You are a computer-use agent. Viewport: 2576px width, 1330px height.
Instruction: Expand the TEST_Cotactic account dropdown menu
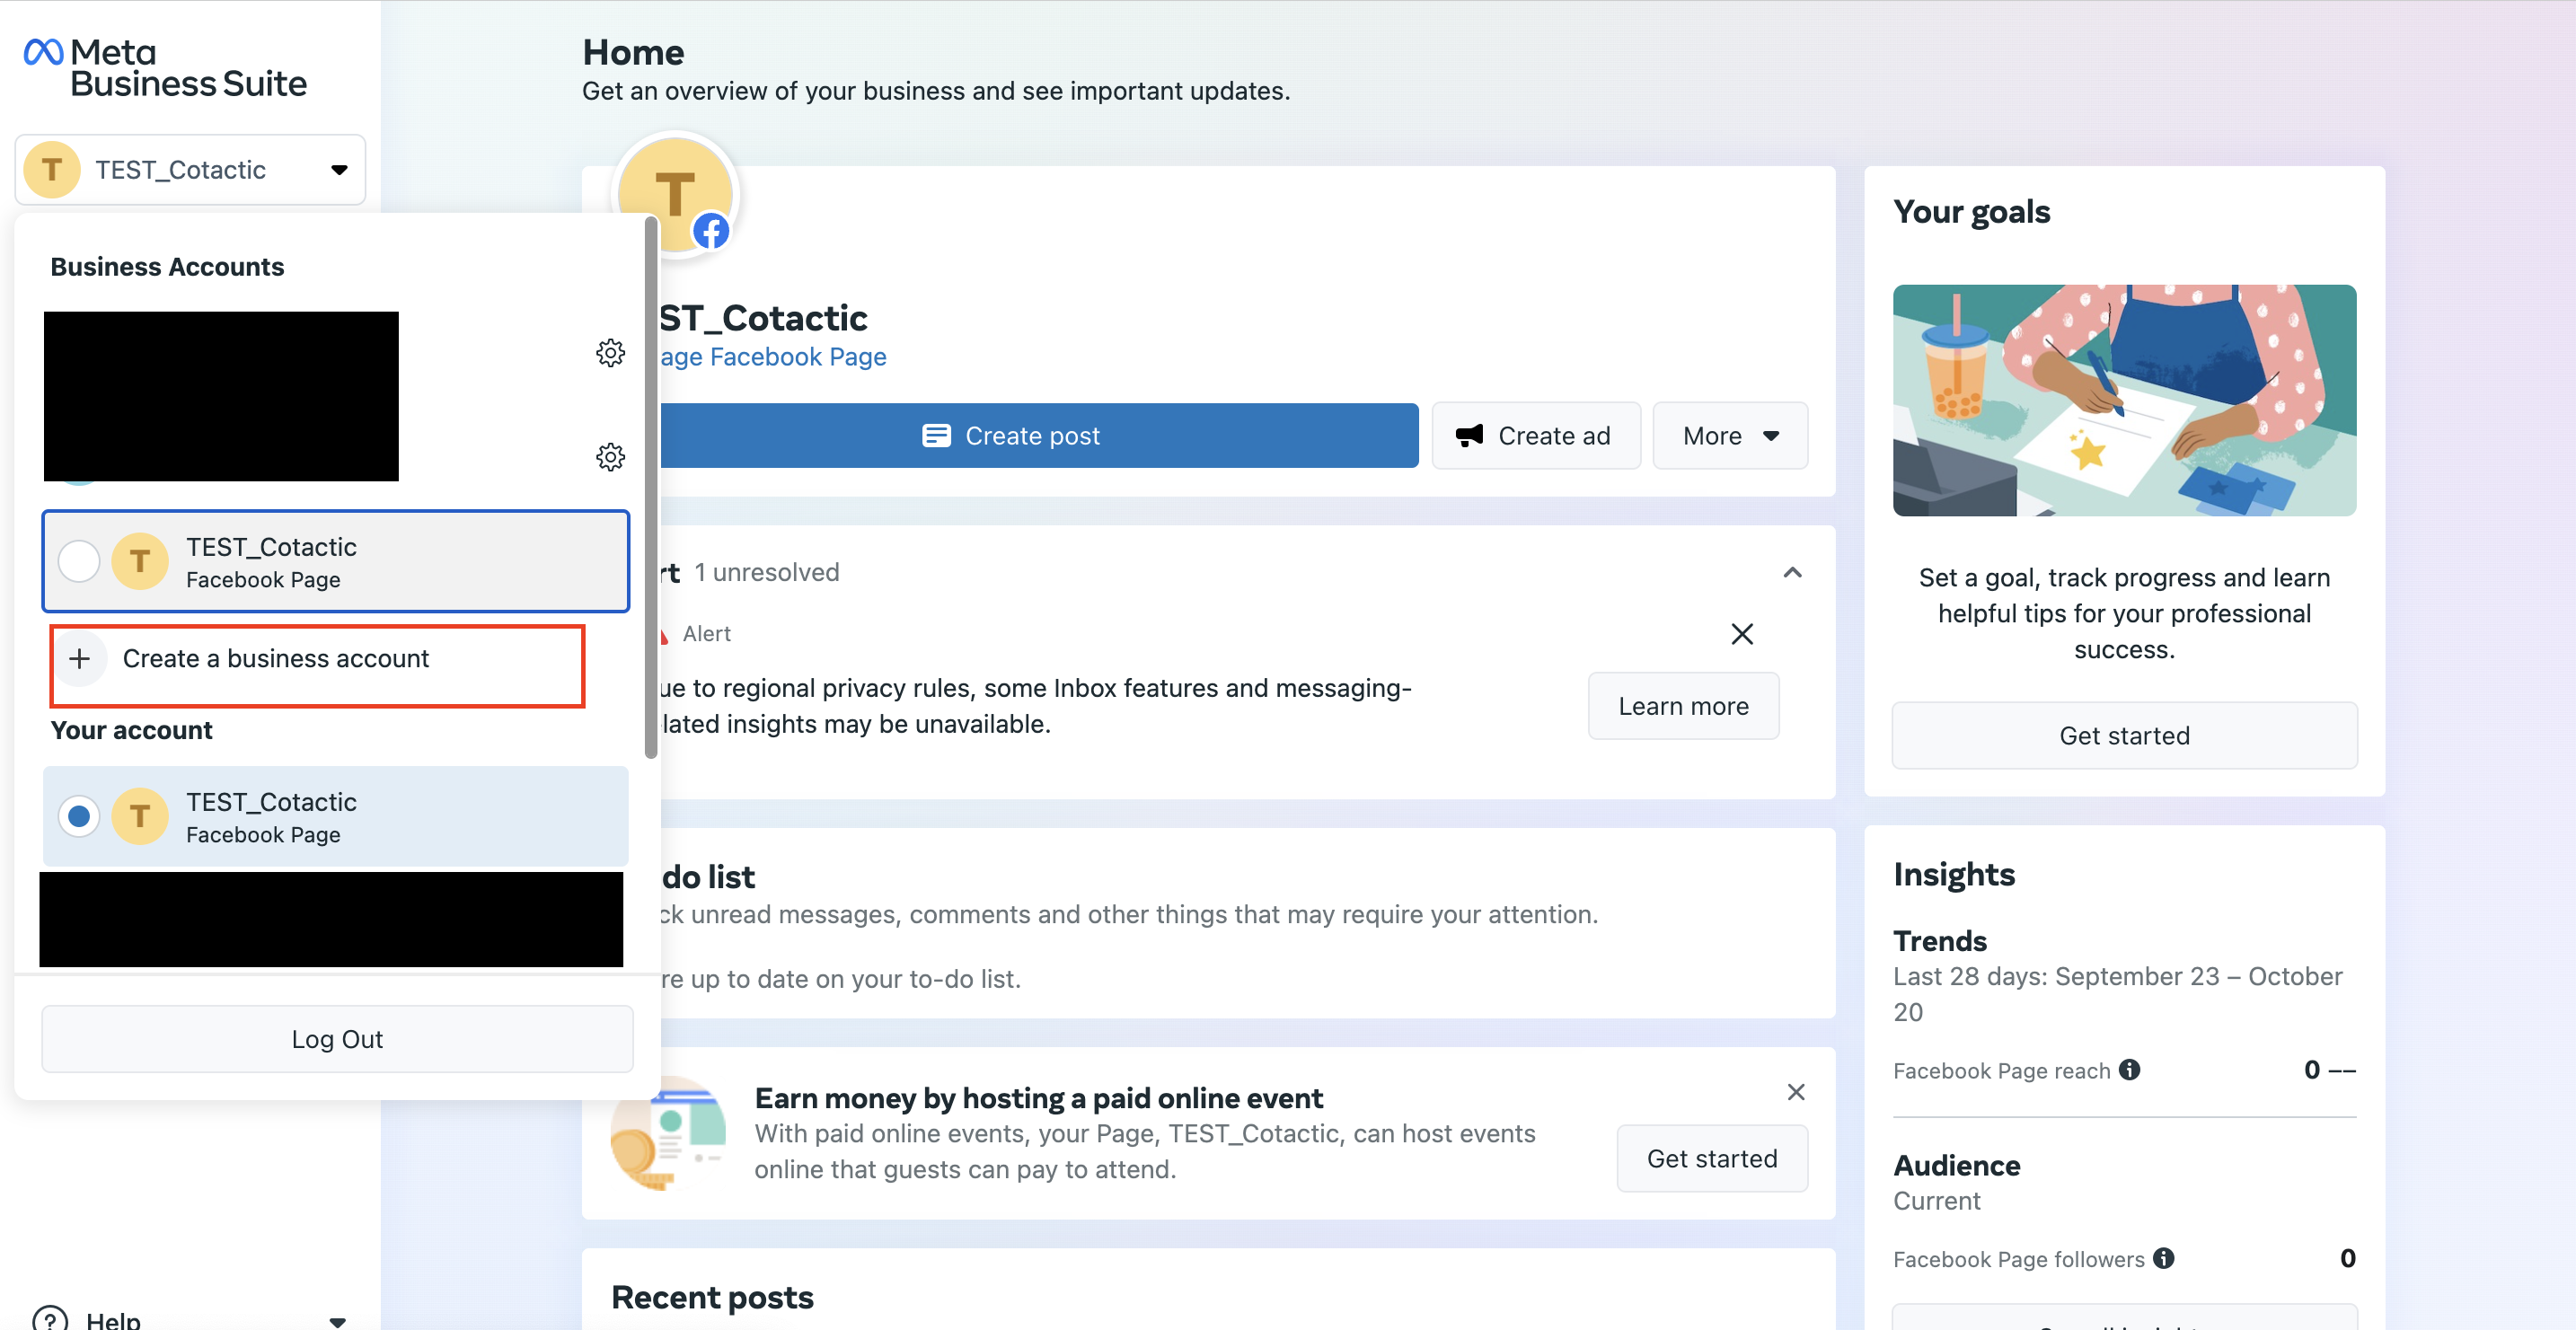191,168
